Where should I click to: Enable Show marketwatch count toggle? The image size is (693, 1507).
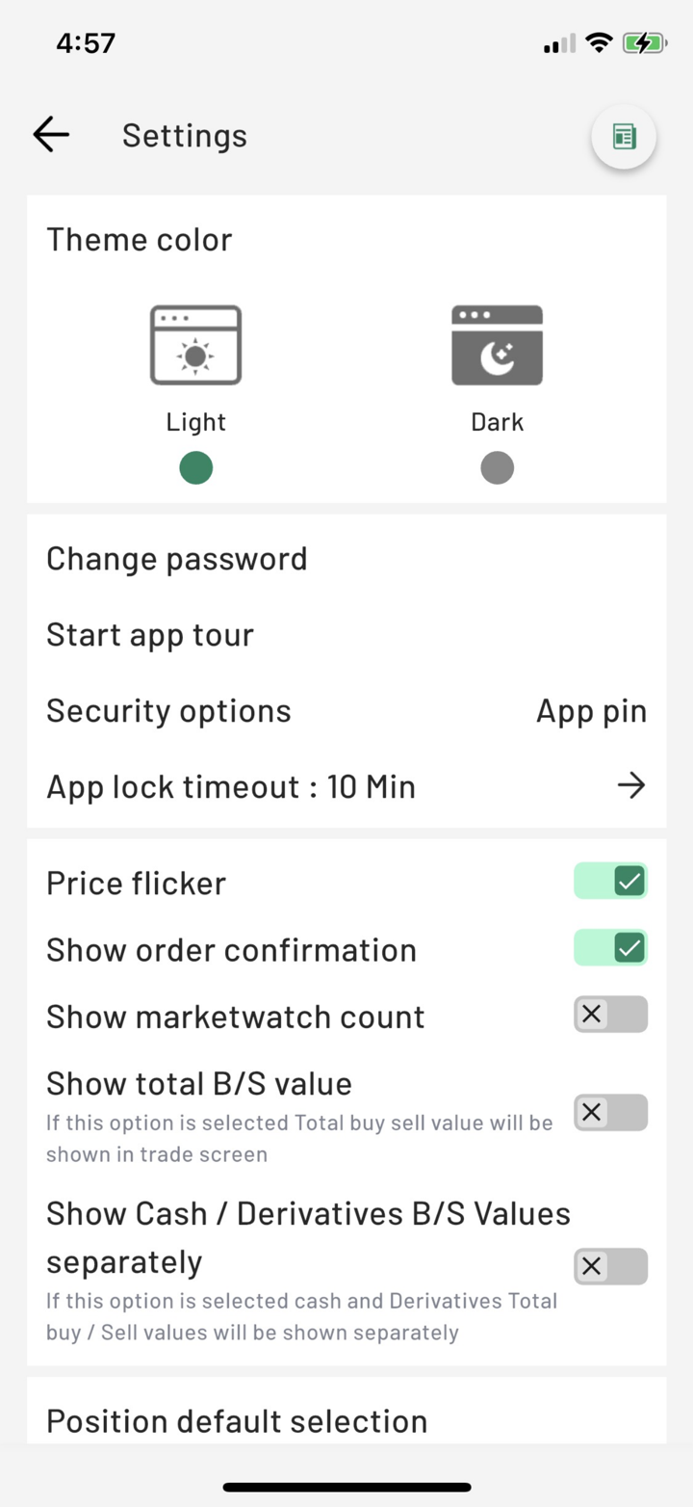point(610,1015)
